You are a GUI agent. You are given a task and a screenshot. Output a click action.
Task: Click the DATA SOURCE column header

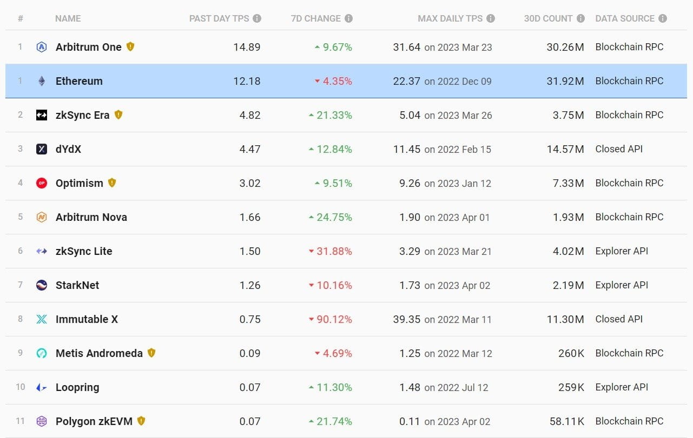625,18
